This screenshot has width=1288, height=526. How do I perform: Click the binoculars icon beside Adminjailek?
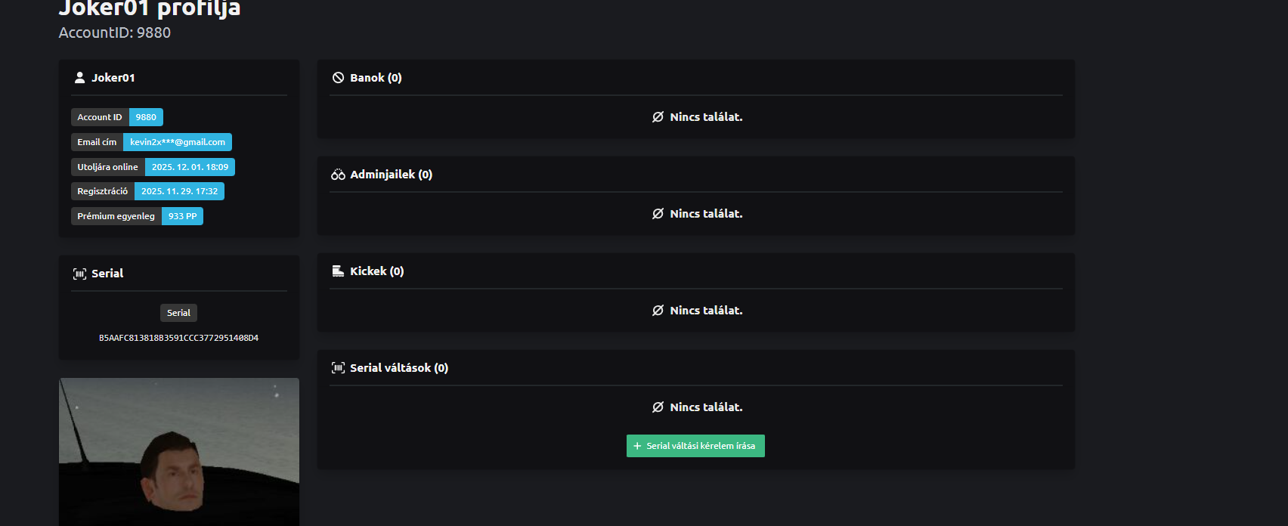(338, 175)
